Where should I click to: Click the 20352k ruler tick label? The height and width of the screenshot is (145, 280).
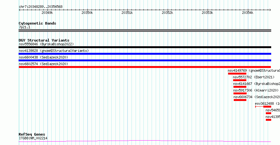(x=167, y=13)
